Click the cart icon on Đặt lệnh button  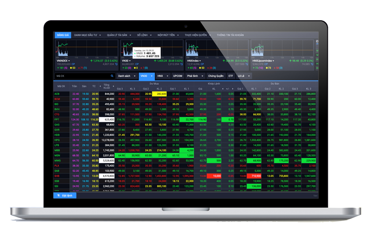(x=58, y=195)
